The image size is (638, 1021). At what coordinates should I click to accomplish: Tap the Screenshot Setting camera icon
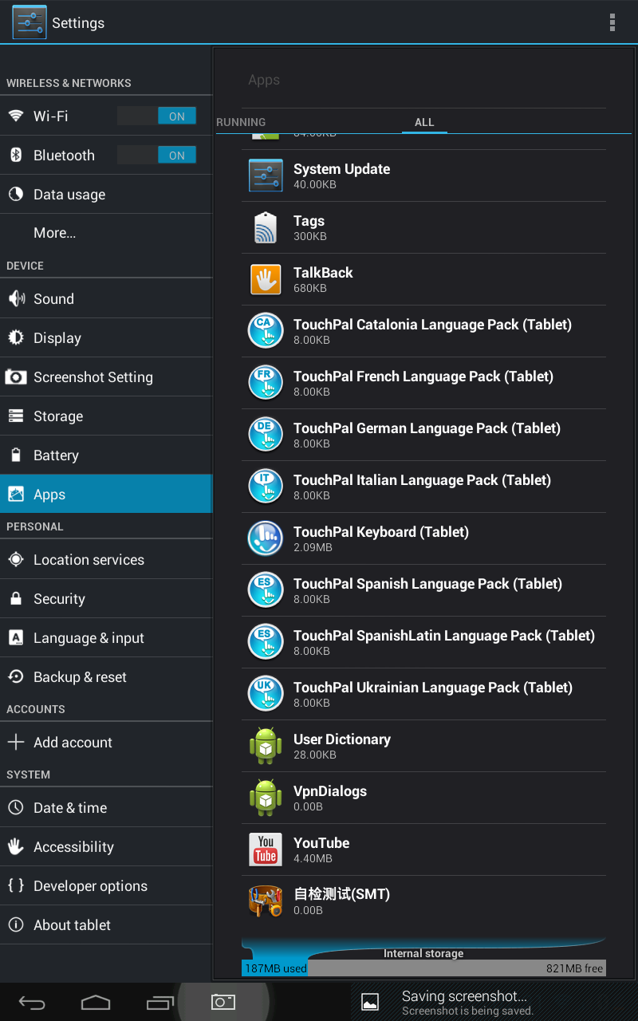pos(16,376)
